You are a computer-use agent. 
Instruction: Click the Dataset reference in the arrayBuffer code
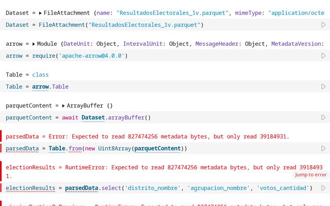(x=93, y=117)
